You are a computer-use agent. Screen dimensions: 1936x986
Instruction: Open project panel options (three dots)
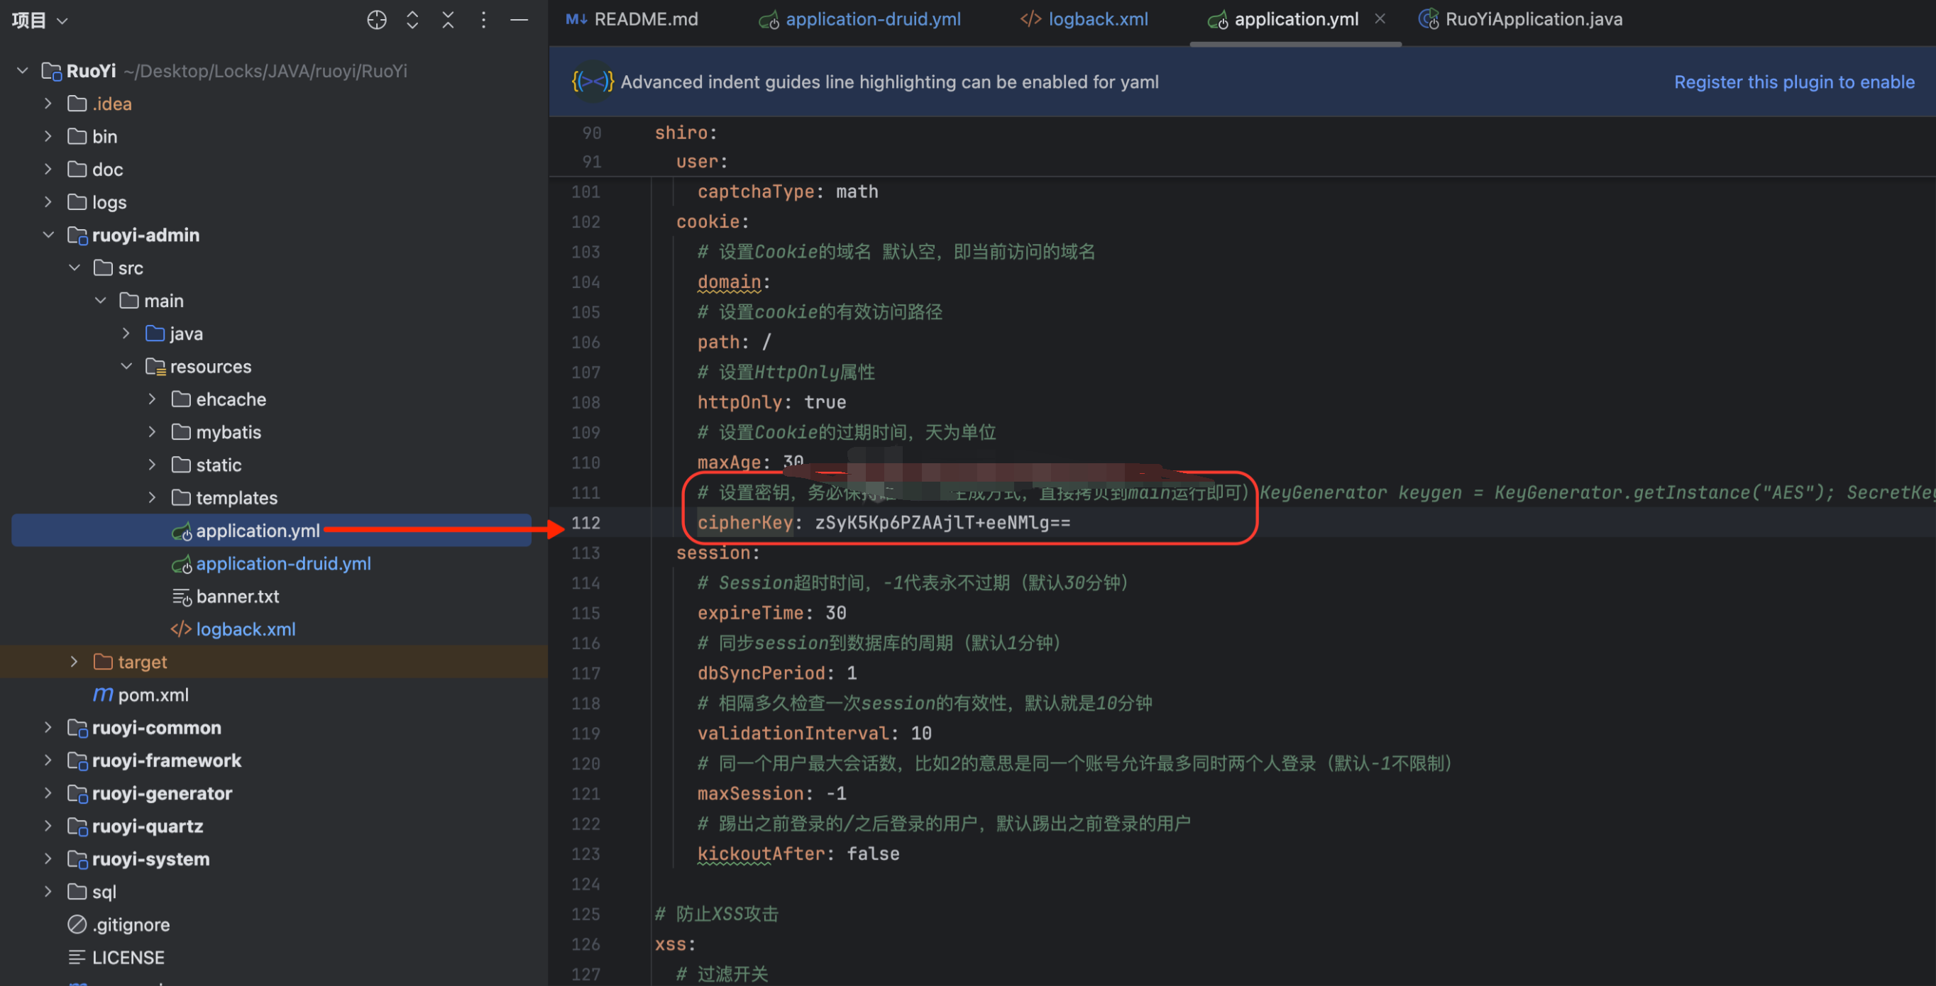483,21
